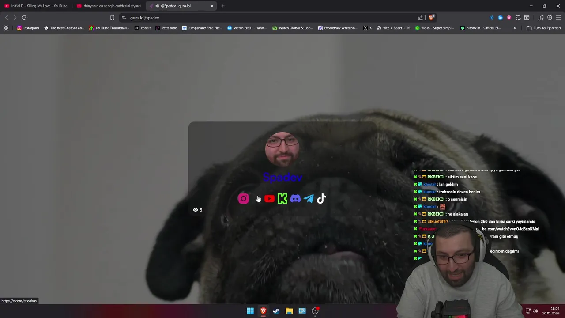This screenshot has height=318, width=565.
Task: Go forward in browser history
Action: 15,18
